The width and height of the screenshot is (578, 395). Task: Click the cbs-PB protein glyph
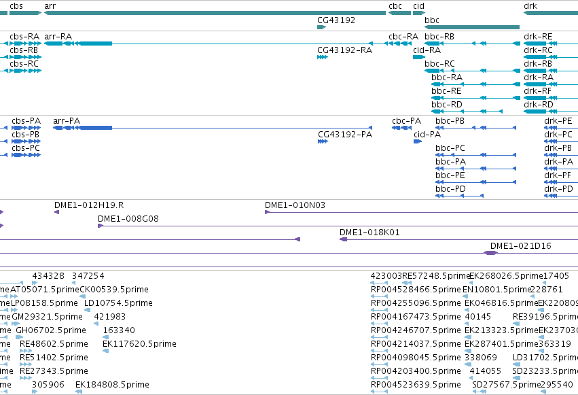(26, 141)
